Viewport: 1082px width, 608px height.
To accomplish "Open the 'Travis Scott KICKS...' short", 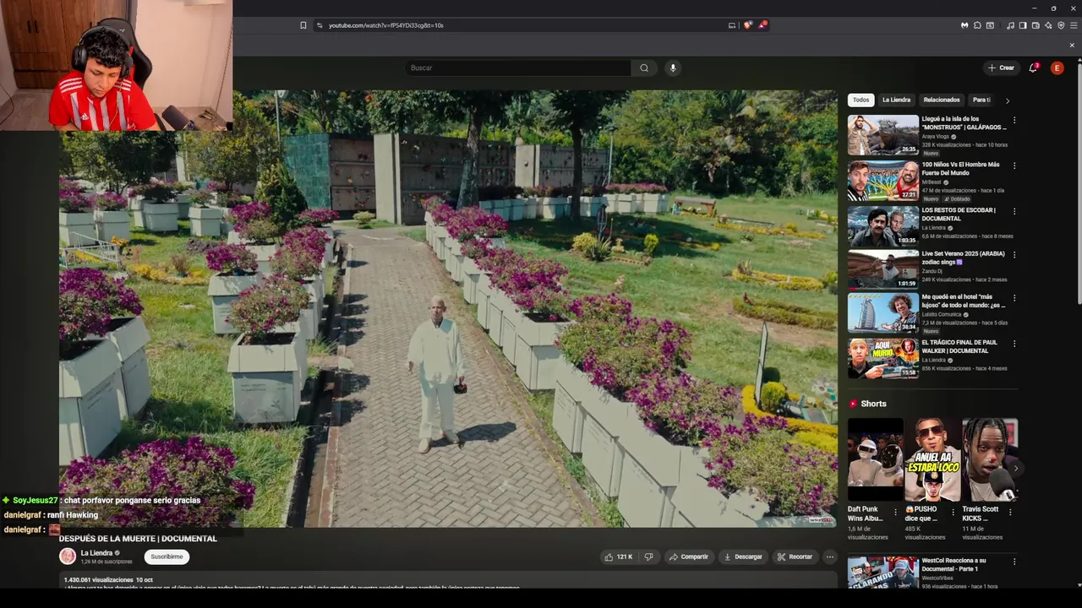I will pyautogui.click(x=990, y=460).
